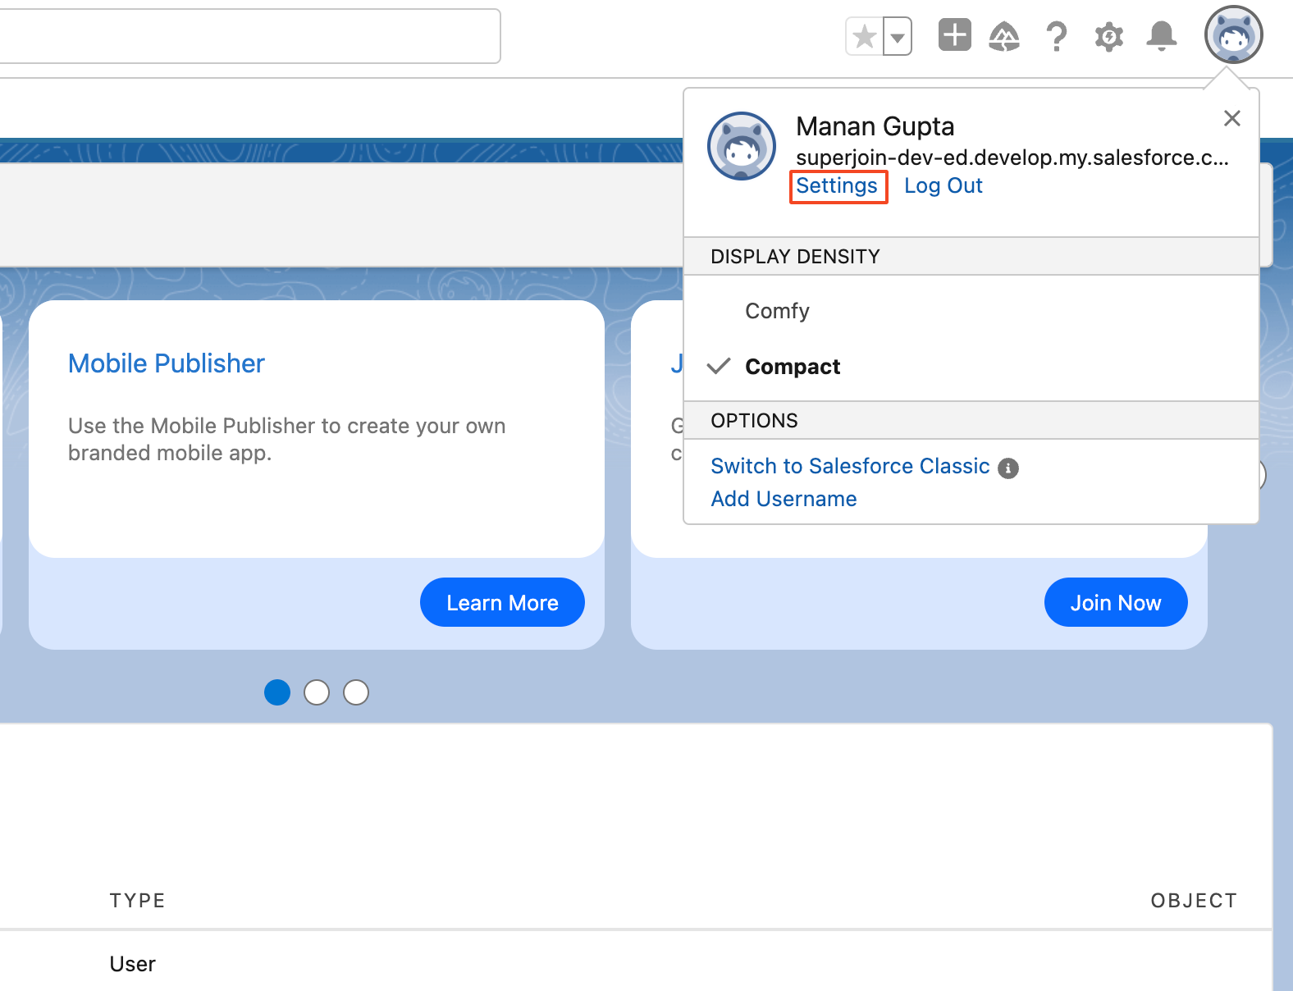Click in the global search field

[249, 36]
